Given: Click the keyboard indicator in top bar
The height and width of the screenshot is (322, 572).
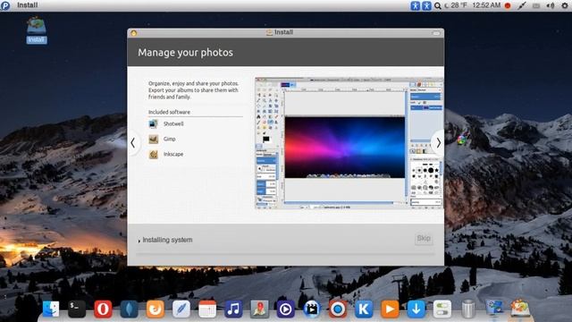Looking at the screenshot, I should [x=536, y=6].
